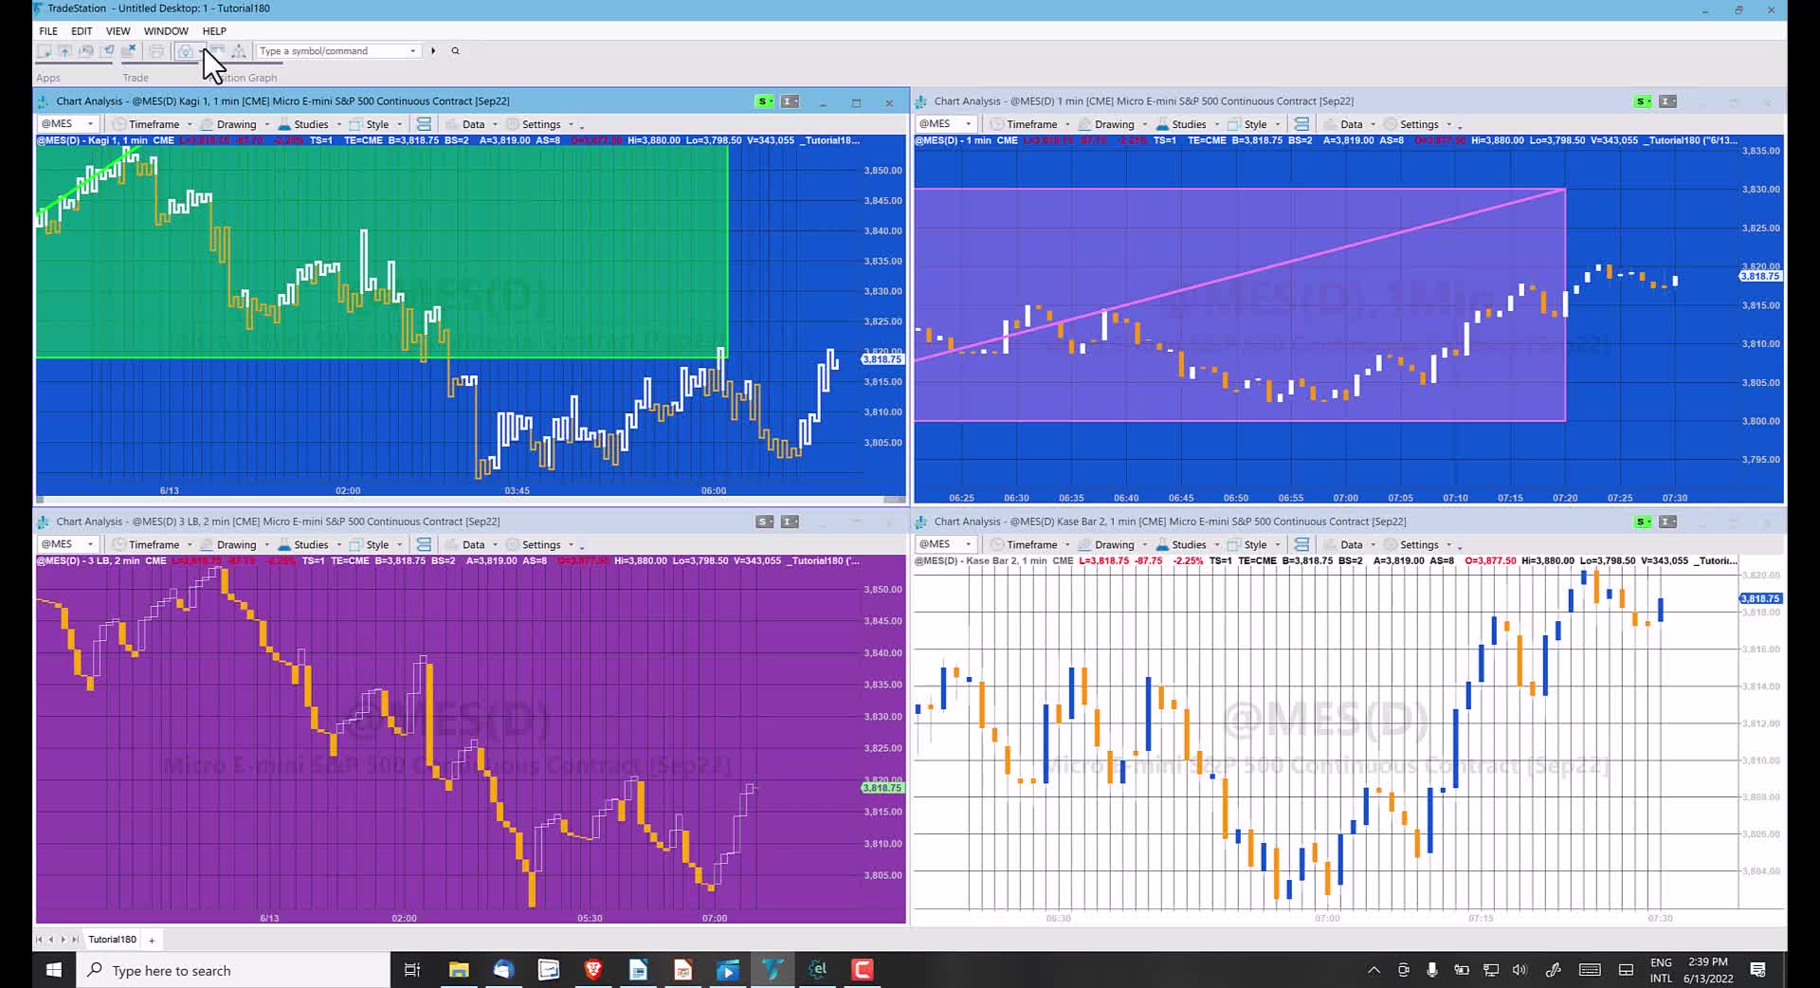
Task: Click horizontal scrollbar under Kagi chart
Action: pos(471,499)
